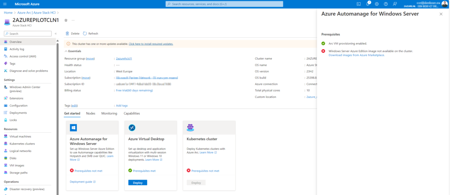Screen dimensions: 450x195
Task: Go to Azure Arc | Azure Stack HCI breadcrumb
Action: tap(37, 13)
